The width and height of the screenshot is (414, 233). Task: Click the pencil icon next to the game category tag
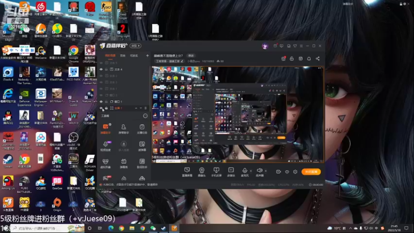[x=182, y=61]
